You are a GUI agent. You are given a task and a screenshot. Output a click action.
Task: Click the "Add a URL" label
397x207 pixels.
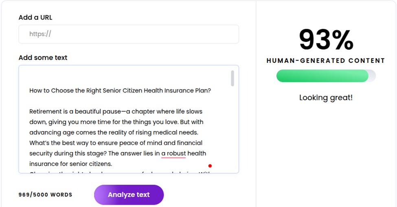pyautogui.click(x=35, y=17)
